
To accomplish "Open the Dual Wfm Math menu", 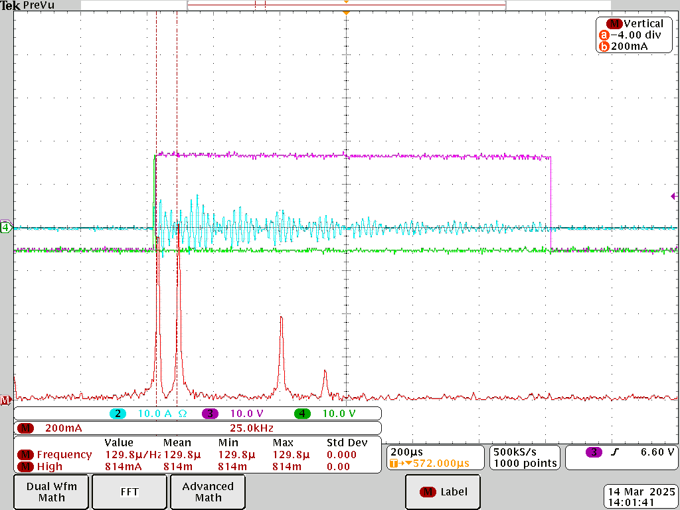I will pos(51,492).
